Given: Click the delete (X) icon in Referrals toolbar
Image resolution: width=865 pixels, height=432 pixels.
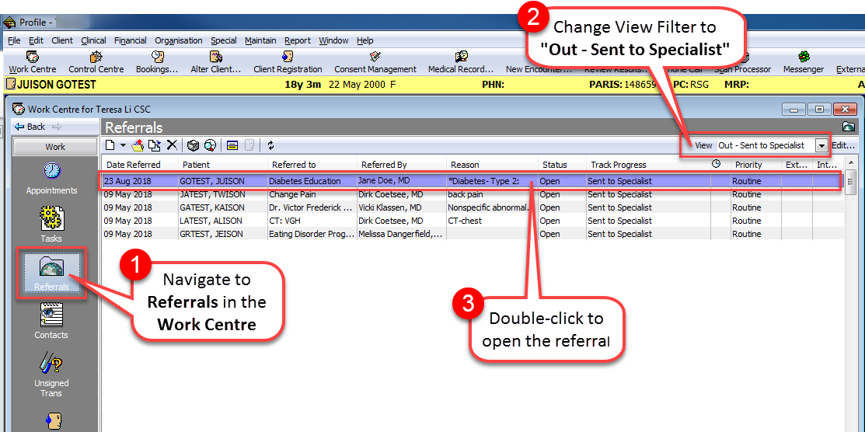Looking at the screenshot, I should pyautogui.click(x=172, y=145).
